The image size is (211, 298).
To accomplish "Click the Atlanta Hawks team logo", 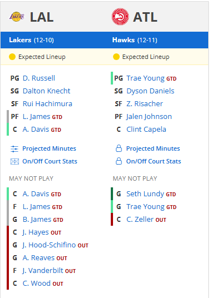I will click(x=120, y=17).
